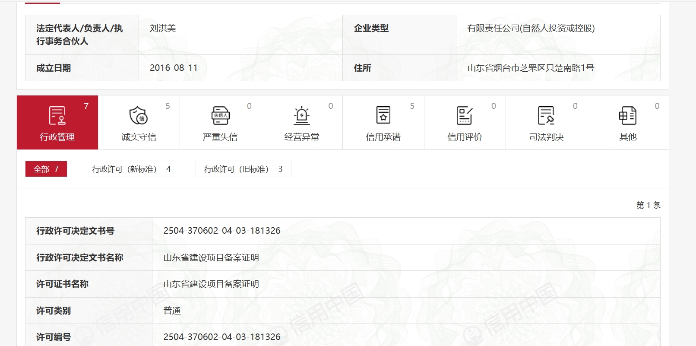Open the 经营异常 alarm light icon
Image resolution: width=696 pixels, height=346 pixels.
[x=302, y=115]
